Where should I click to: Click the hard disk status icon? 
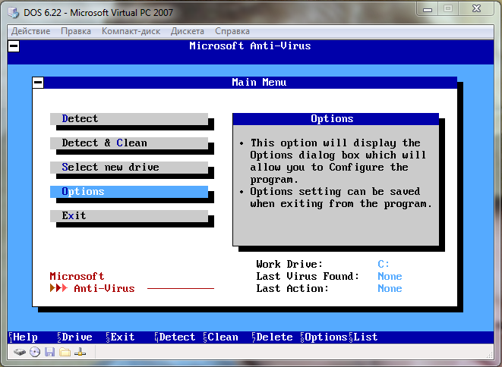coord(20,353)
